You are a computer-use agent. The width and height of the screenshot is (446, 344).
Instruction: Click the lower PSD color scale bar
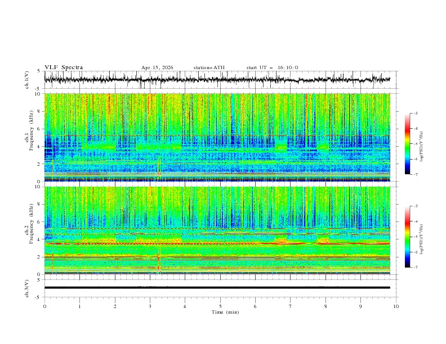[407, 237]
